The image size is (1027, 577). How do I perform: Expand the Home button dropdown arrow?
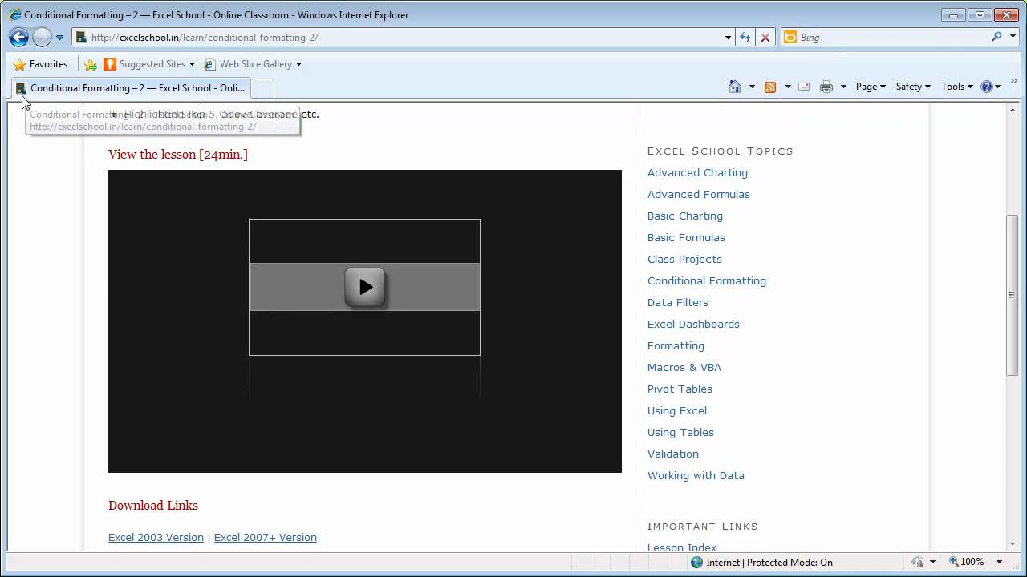752,87
